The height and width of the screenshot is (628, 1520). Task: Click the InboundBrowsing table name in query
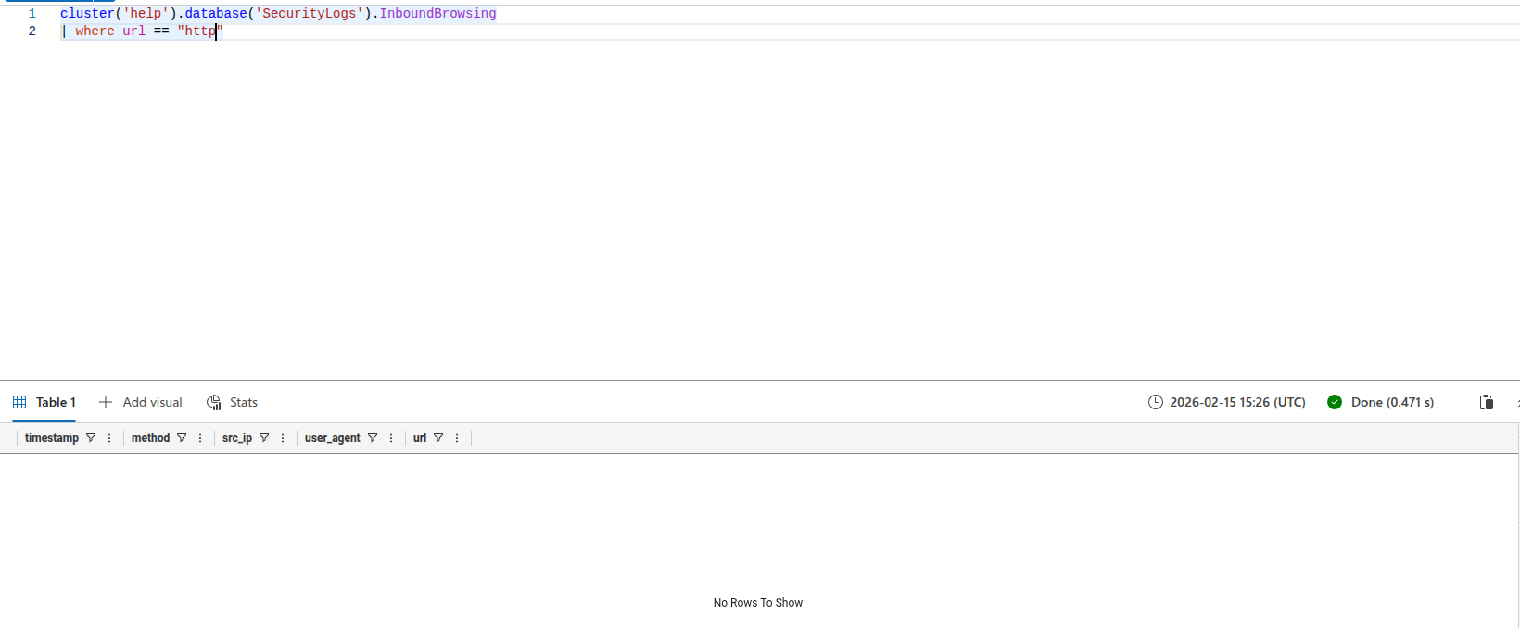(437, 14)
